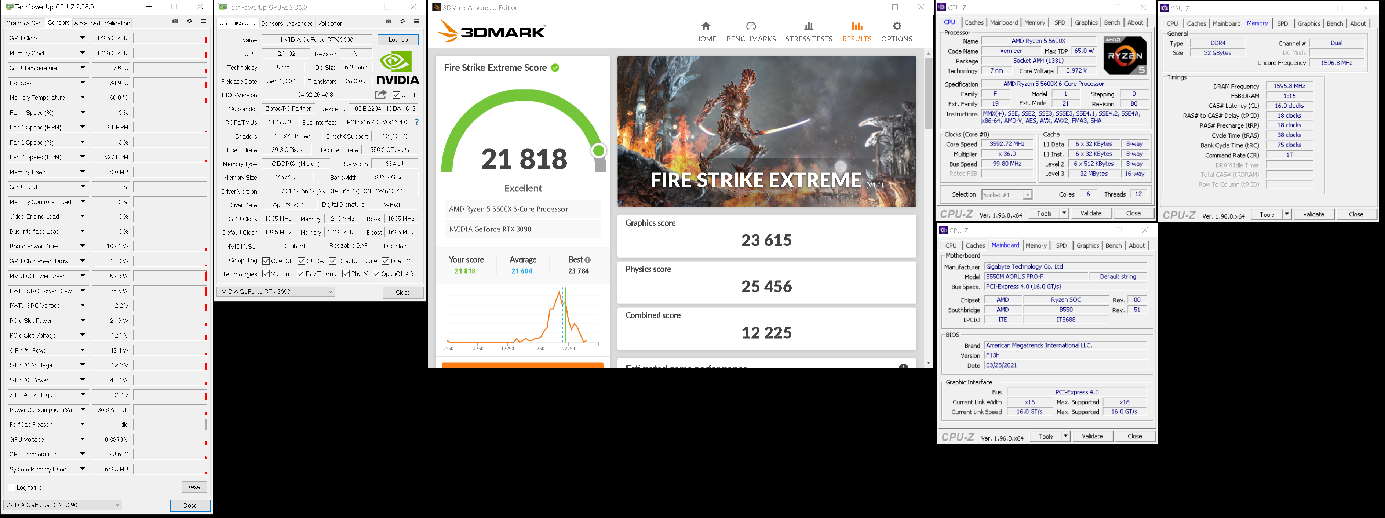Click the Fire Strike Extreme thumbnail image
Screen dimensions: 1385x518
click(767, 132)
